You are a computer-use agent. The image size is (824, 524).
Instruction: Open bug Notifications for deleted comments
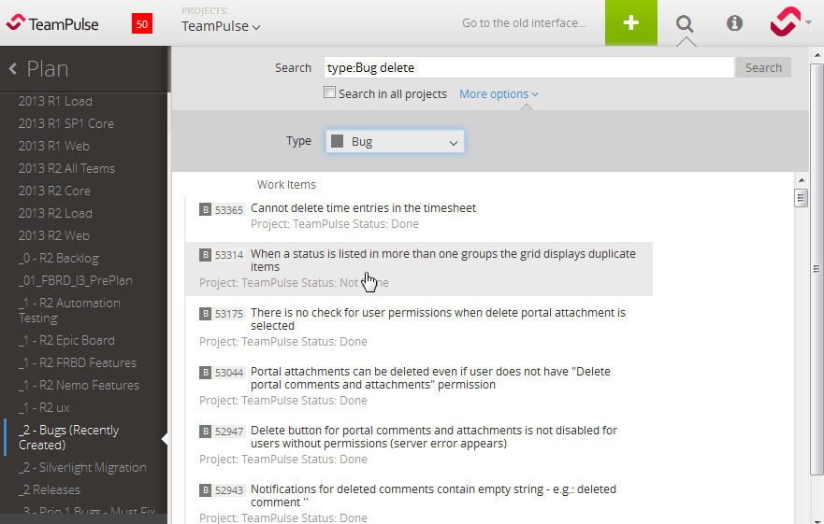(433, 495)
